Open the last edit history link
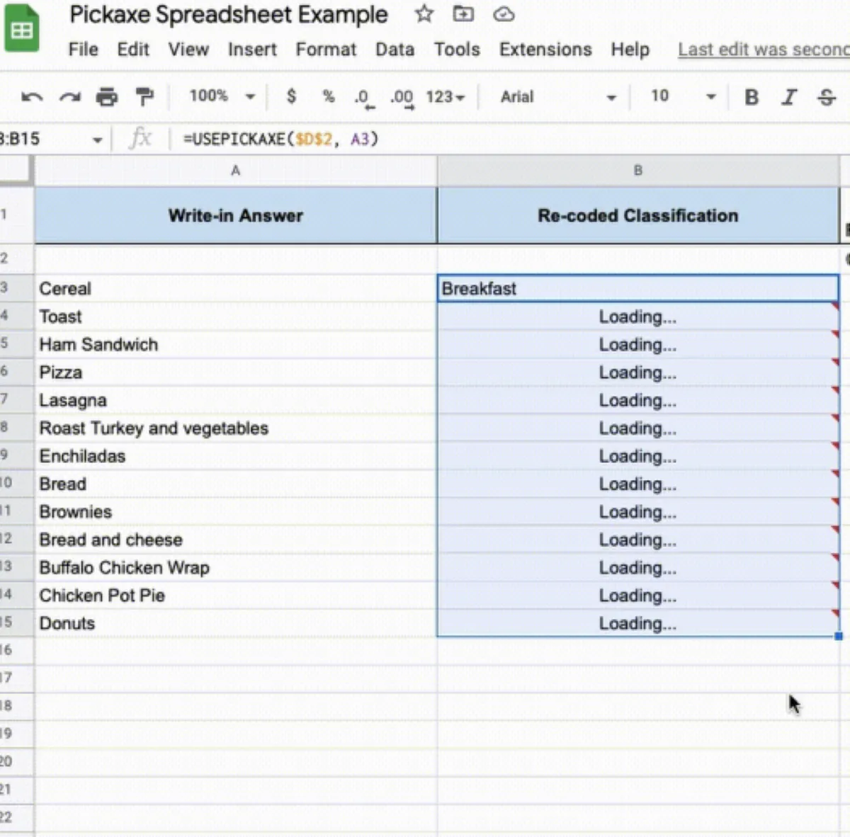 tap(763, 50)
